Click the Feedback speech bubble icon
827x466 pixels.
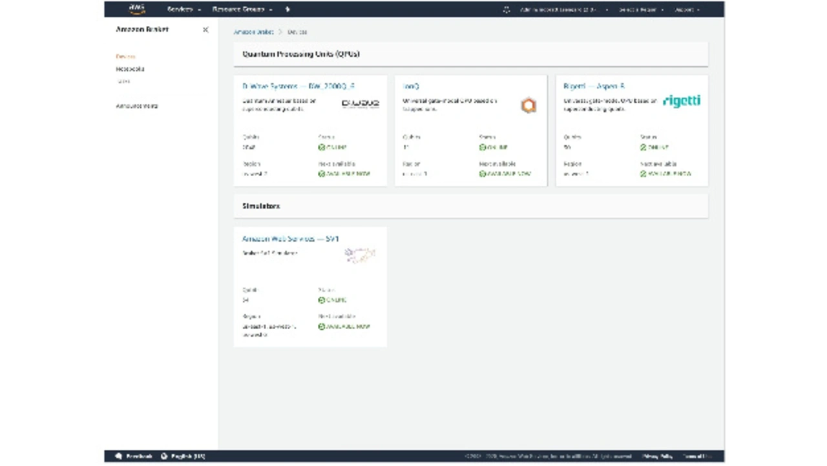tap(118, 456)
